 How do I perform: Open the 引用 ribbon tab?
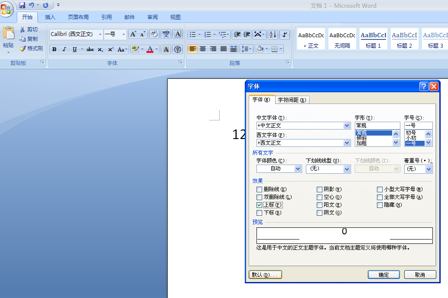pos(107,17)
